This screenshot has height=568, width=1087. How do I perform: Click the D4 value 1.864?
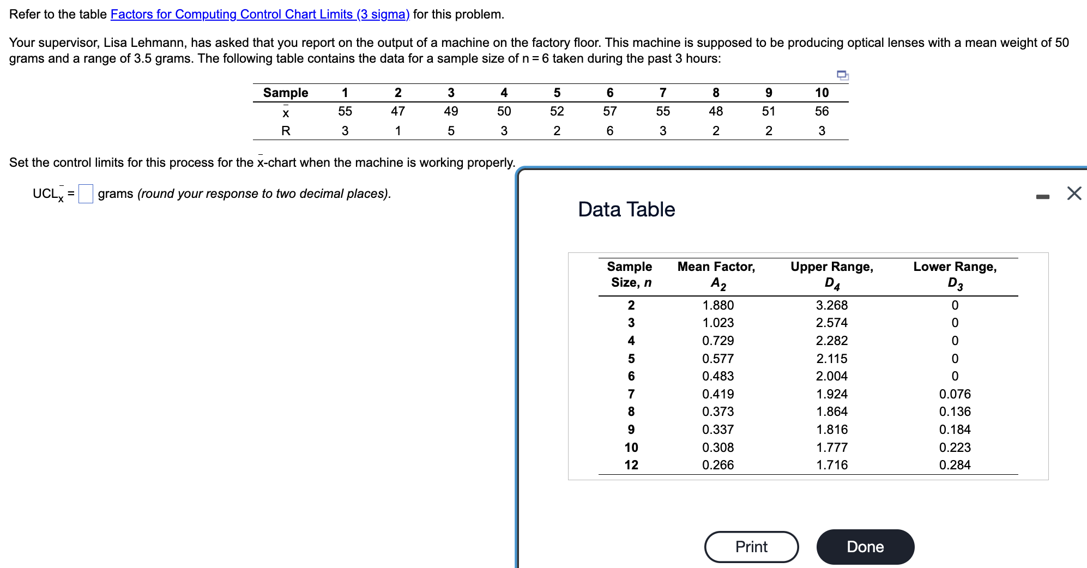coord(832,412)
